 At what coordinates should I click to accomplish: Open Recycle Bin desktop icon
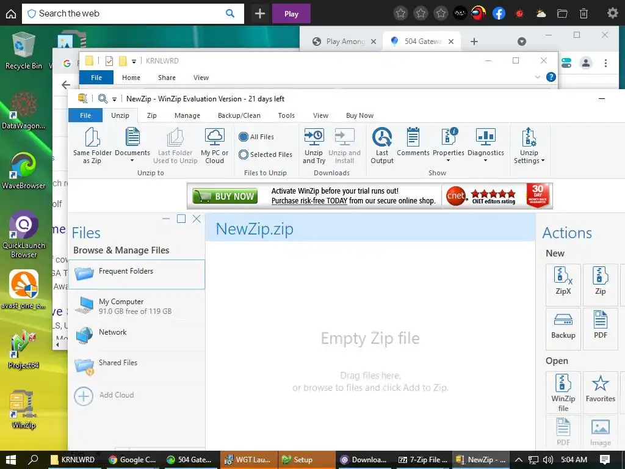24,51
